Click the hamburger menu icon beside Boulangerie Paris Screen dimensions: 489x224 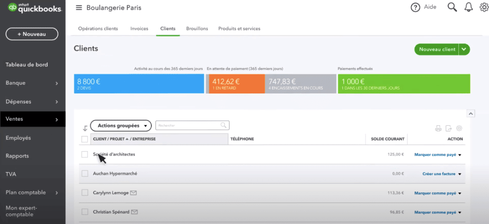pos(79,8)
